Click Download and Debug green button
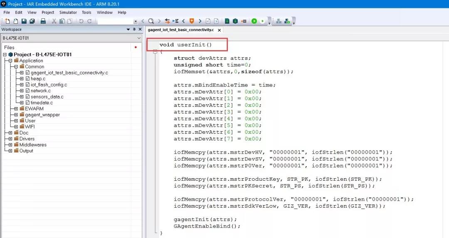 coord(254,21)
